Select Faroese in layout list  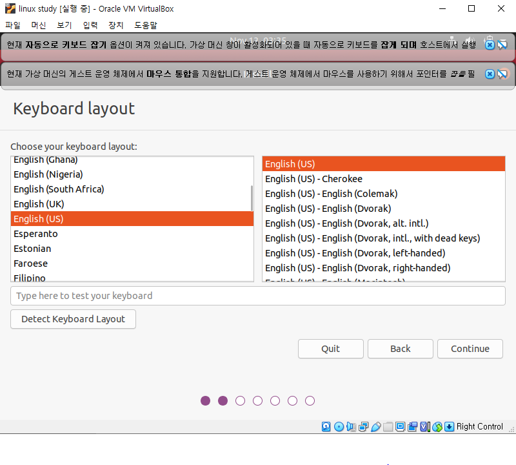[132, 263]
